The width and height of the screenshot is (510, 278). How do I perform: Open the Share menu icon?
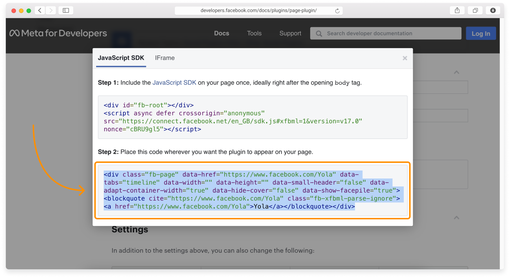(457, 10)
